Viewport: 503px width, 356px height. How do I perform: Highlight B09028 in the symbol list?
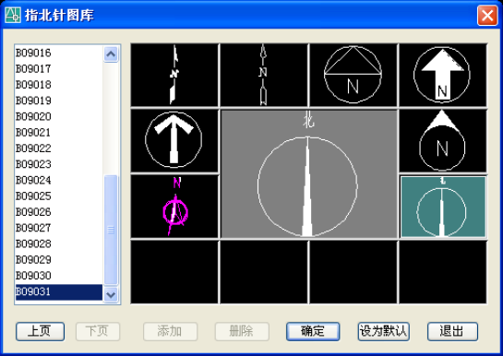(x=59, y=243)
